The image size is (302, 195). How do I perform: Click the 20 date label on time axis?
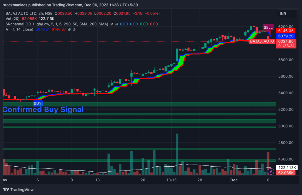click(x=143, y=180)
